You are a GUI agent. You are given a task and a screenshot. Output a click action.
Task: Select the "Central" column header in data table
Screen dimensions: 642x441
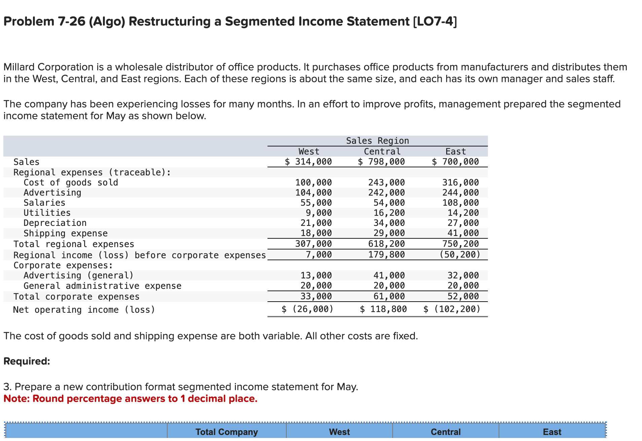click(382, 151)
